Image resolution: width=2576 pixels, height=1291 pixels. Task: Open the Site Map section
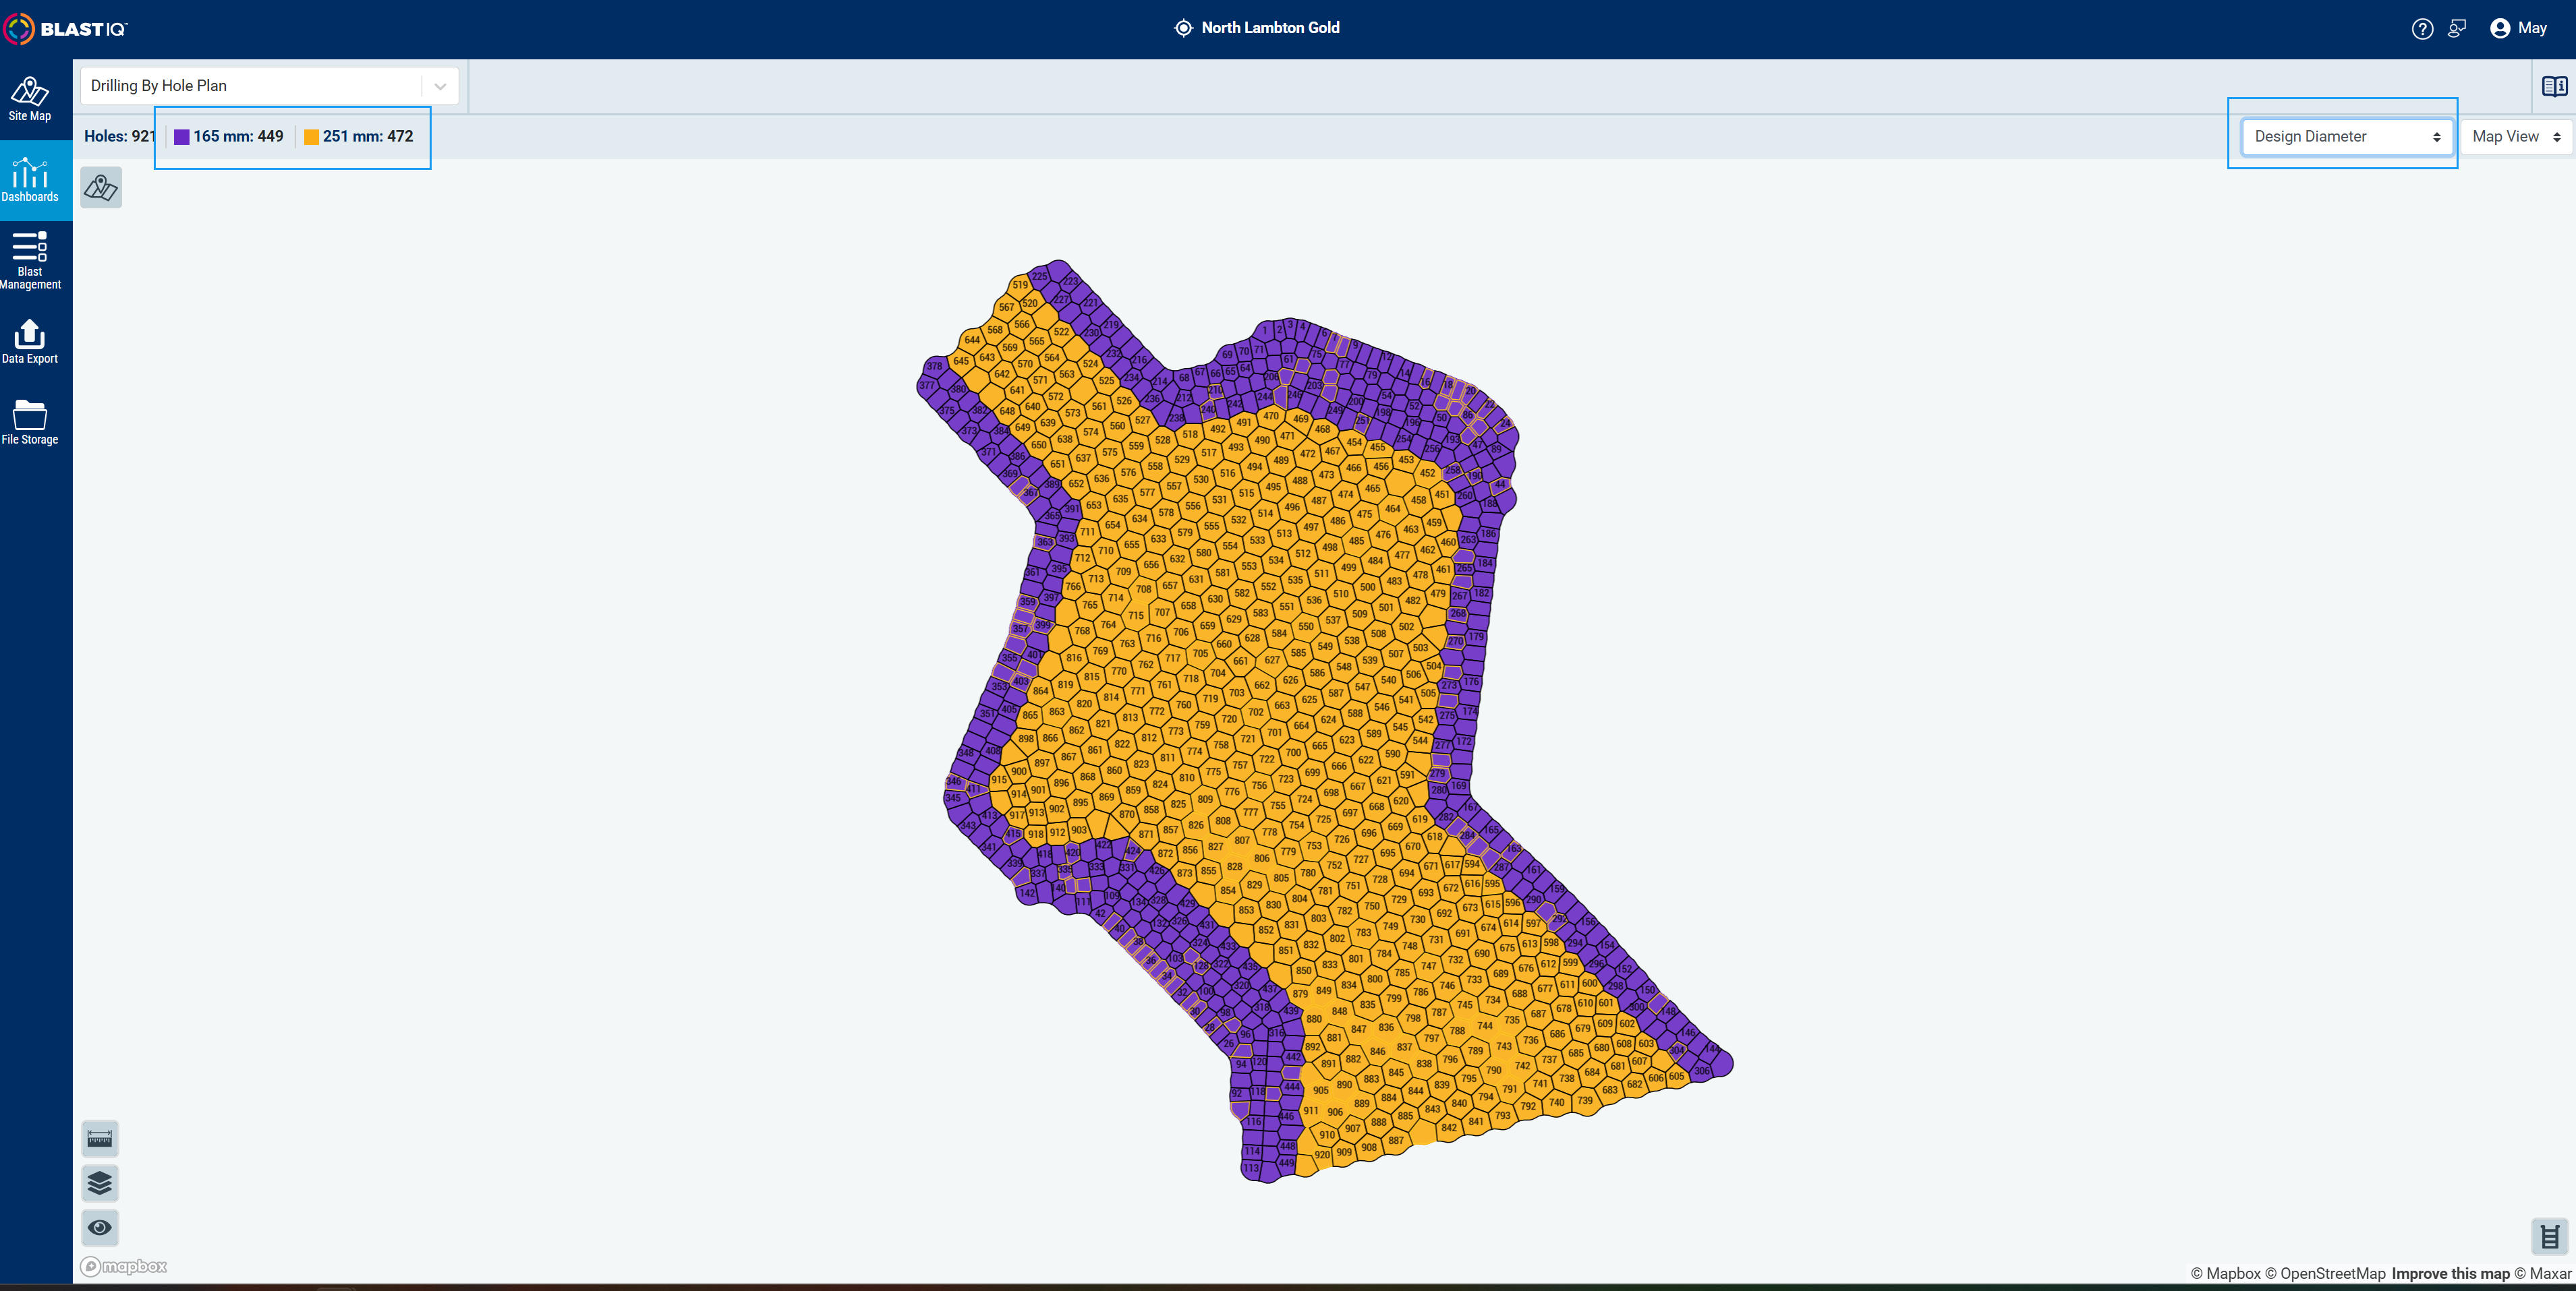(30, 99)
